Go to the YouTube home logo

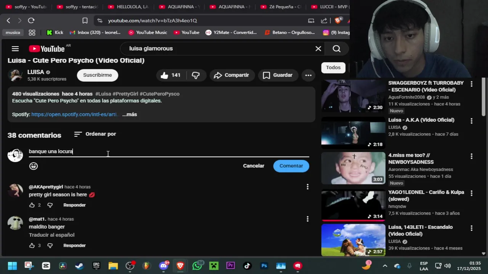[x=47, y=49]
